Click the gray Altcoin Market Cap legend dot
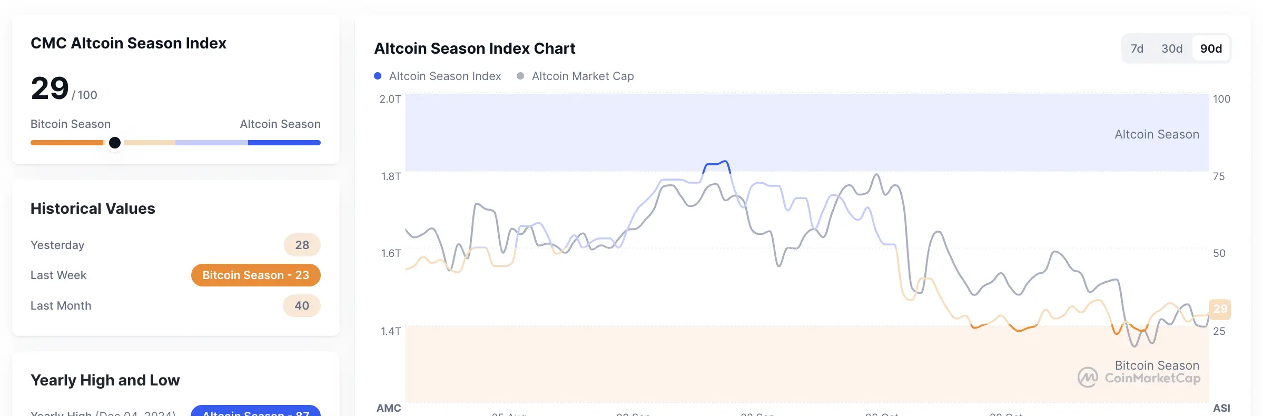Image resolution: width=1263 pixels, height=416 pixels. click(x=520, y=76)
